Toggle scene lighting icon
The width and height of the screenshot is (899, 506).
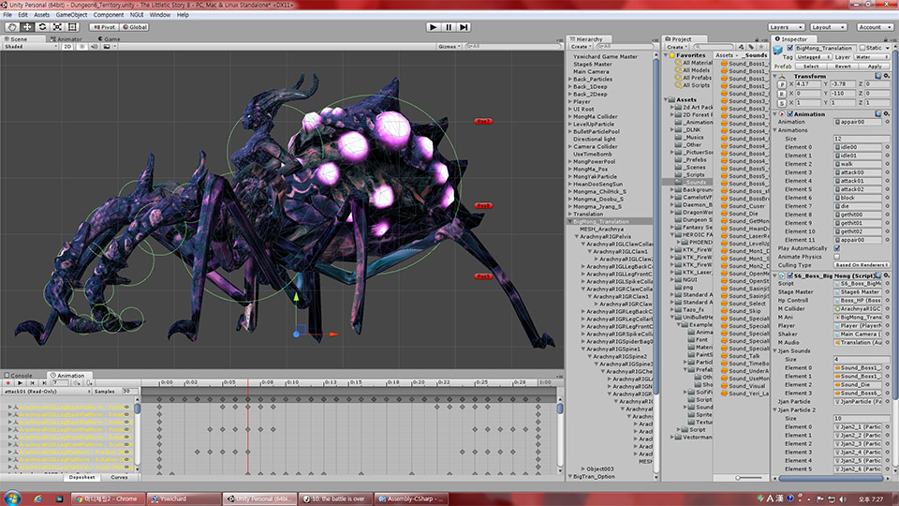[82, 47]
